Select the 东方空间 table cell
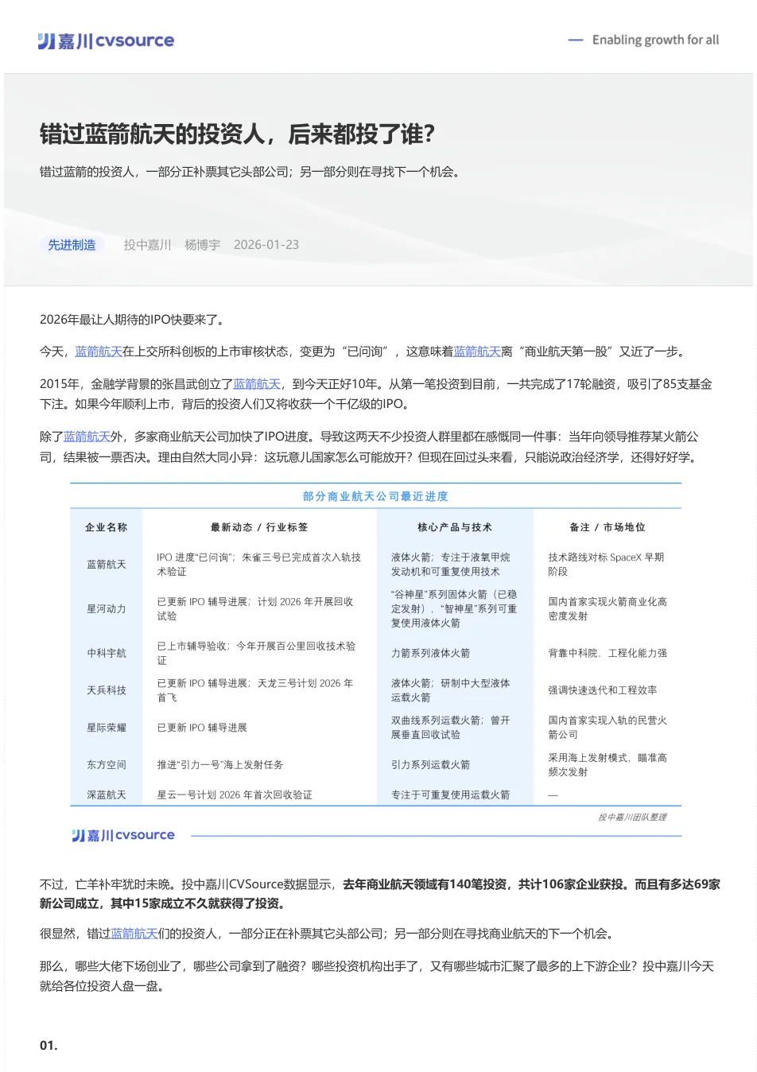The width and height of the screenshot is (757, 1072). click(x=107, y=765)
